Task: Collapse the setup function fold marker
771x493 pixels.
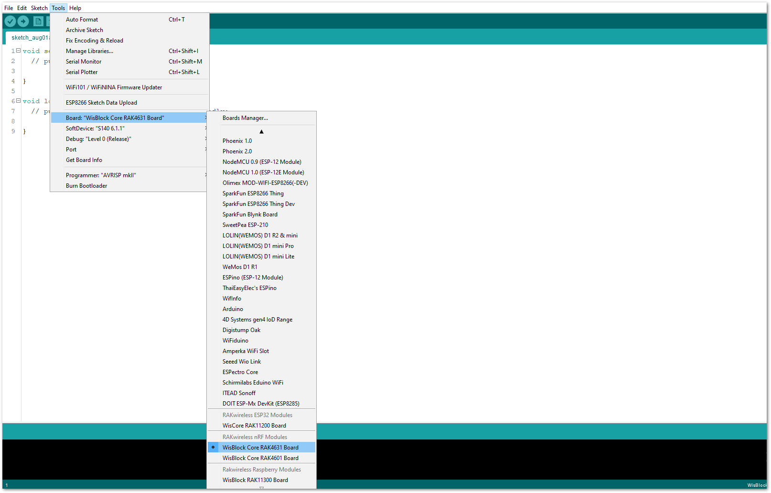Action: 18,50
